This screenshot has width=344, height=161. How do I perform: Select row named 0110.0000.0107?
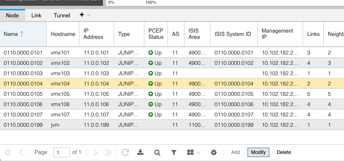pos(172,115)
